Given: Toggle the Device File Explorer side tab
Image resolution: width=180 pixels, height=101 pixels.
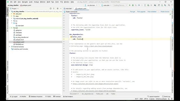Looking at the screenshot, I should [x=172, y=86].
